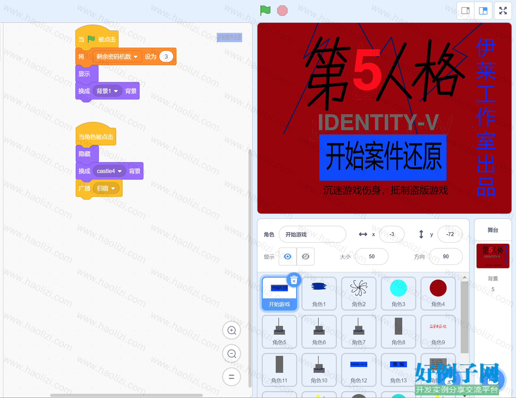Image resolution: width=516 pixels, height=398 pixels.
Task: Select sprite 角色11
Action: [x=279, y=370]
